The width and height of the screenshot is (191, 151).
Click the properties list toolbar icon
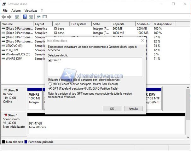click(x=45, y=17)
